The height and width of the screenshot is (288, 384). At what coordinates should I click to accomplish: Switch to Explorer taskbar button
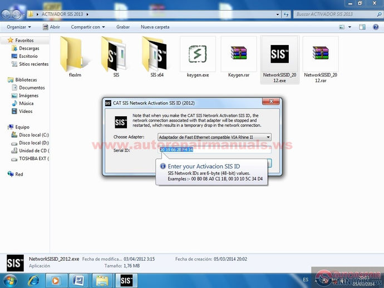pyautogui.click(x=102, y=281)
